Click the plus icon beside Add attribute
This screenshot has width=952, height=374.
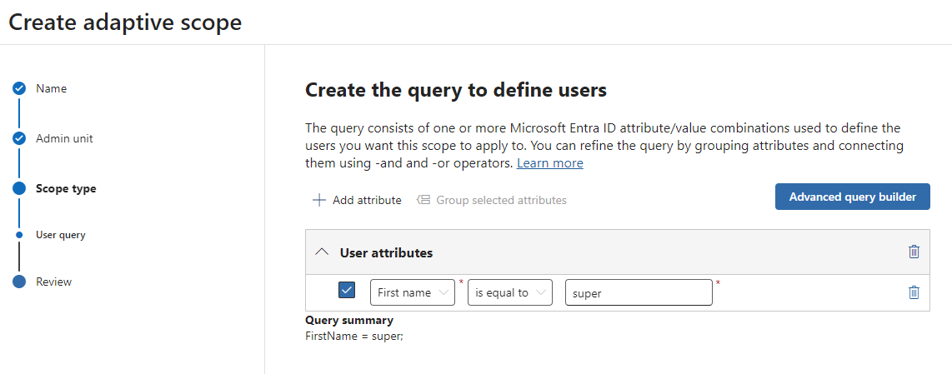click(318, 200)
